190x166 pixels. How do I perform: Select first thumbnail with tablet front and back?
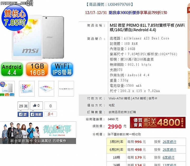tap(7, 89)
